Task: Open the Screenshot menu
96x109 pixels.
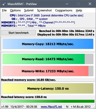Action: (x=44, y=10)
